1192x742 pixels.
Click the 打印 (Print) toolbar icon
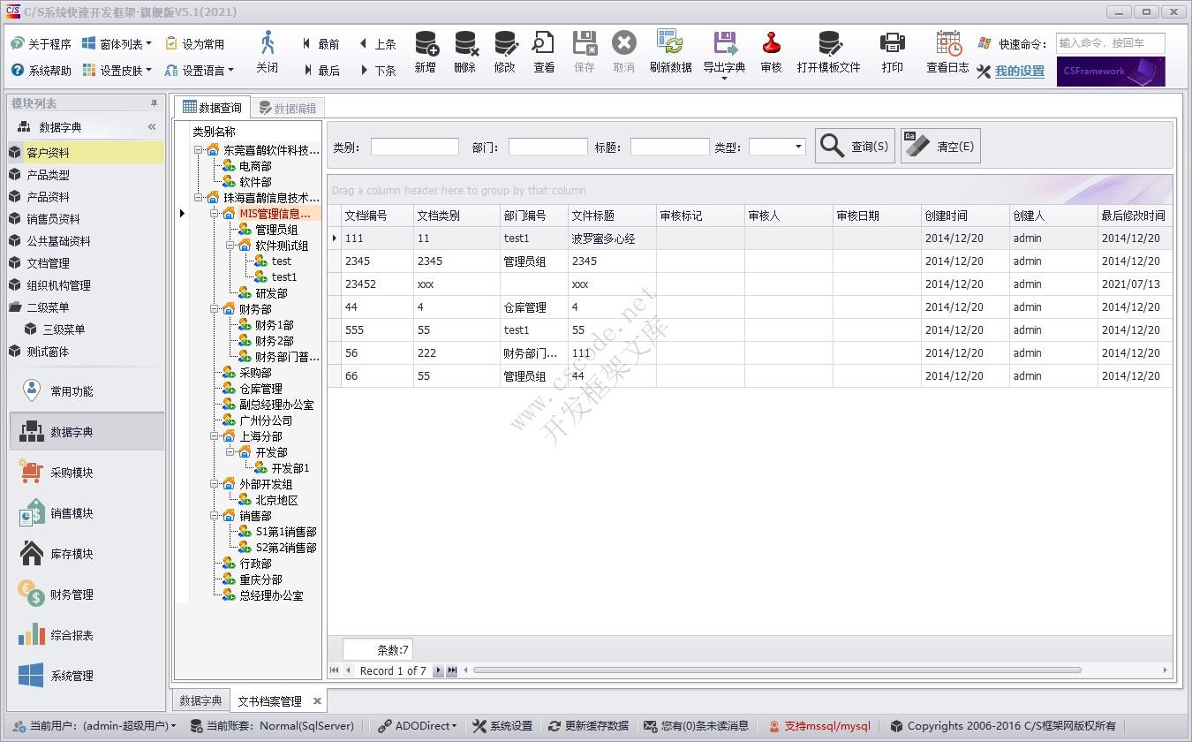[892, 51]
